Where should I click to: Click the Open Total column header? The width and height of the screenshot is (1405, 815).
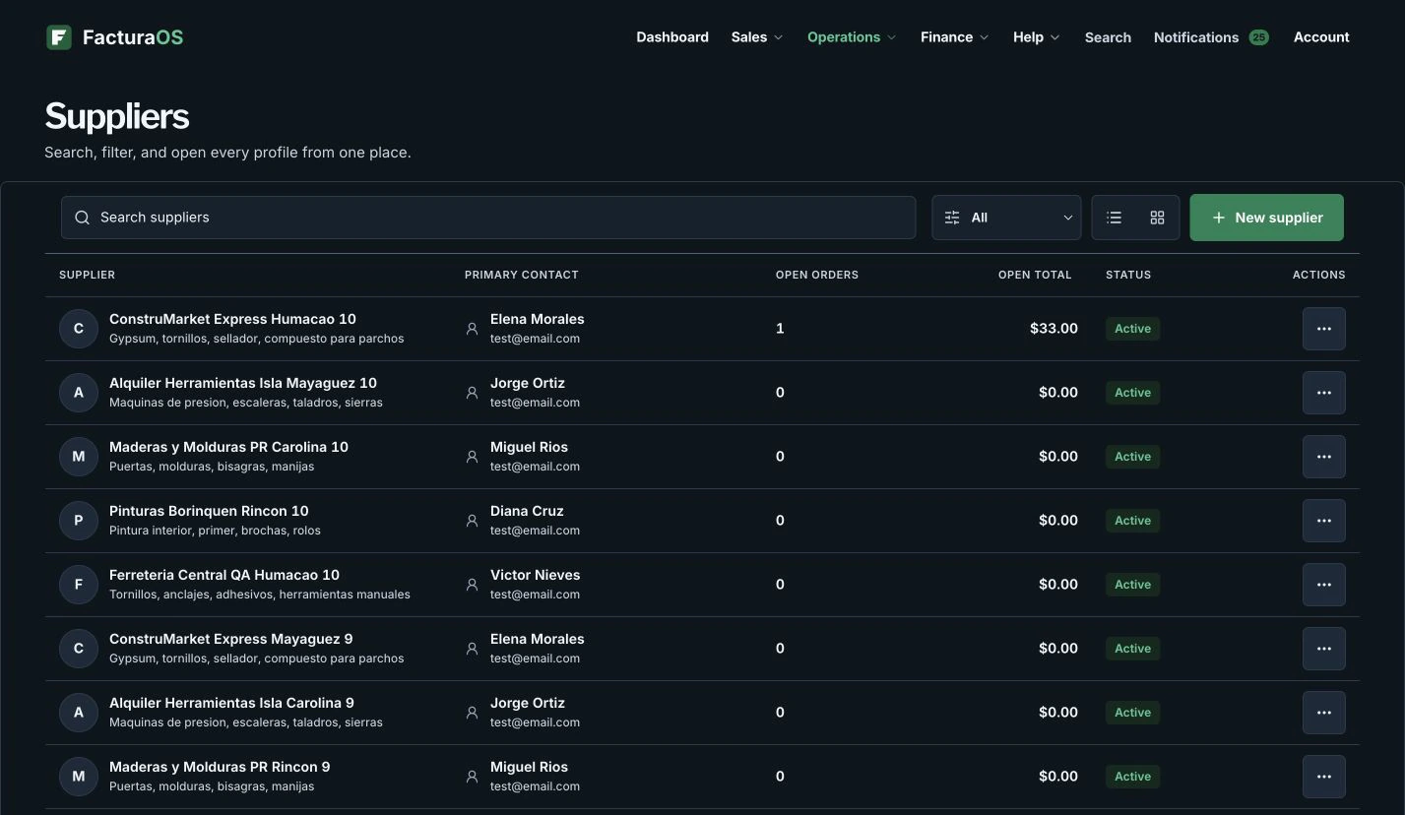point(1035,275)
